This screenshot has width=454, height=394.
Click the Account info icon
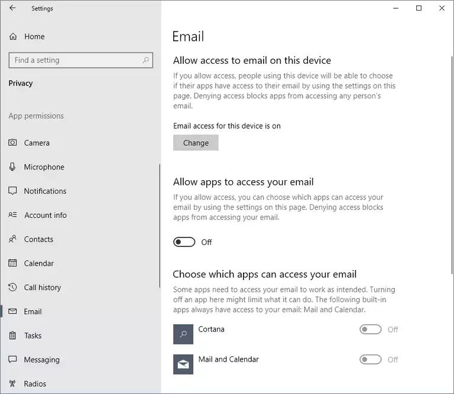pyautogui.click(x=12, y=215)
